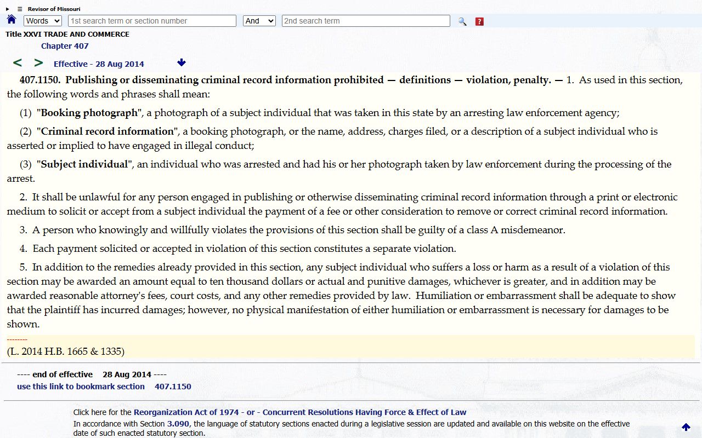
Task: Click the "Subject individual" defined term
Action: [84, 164]
